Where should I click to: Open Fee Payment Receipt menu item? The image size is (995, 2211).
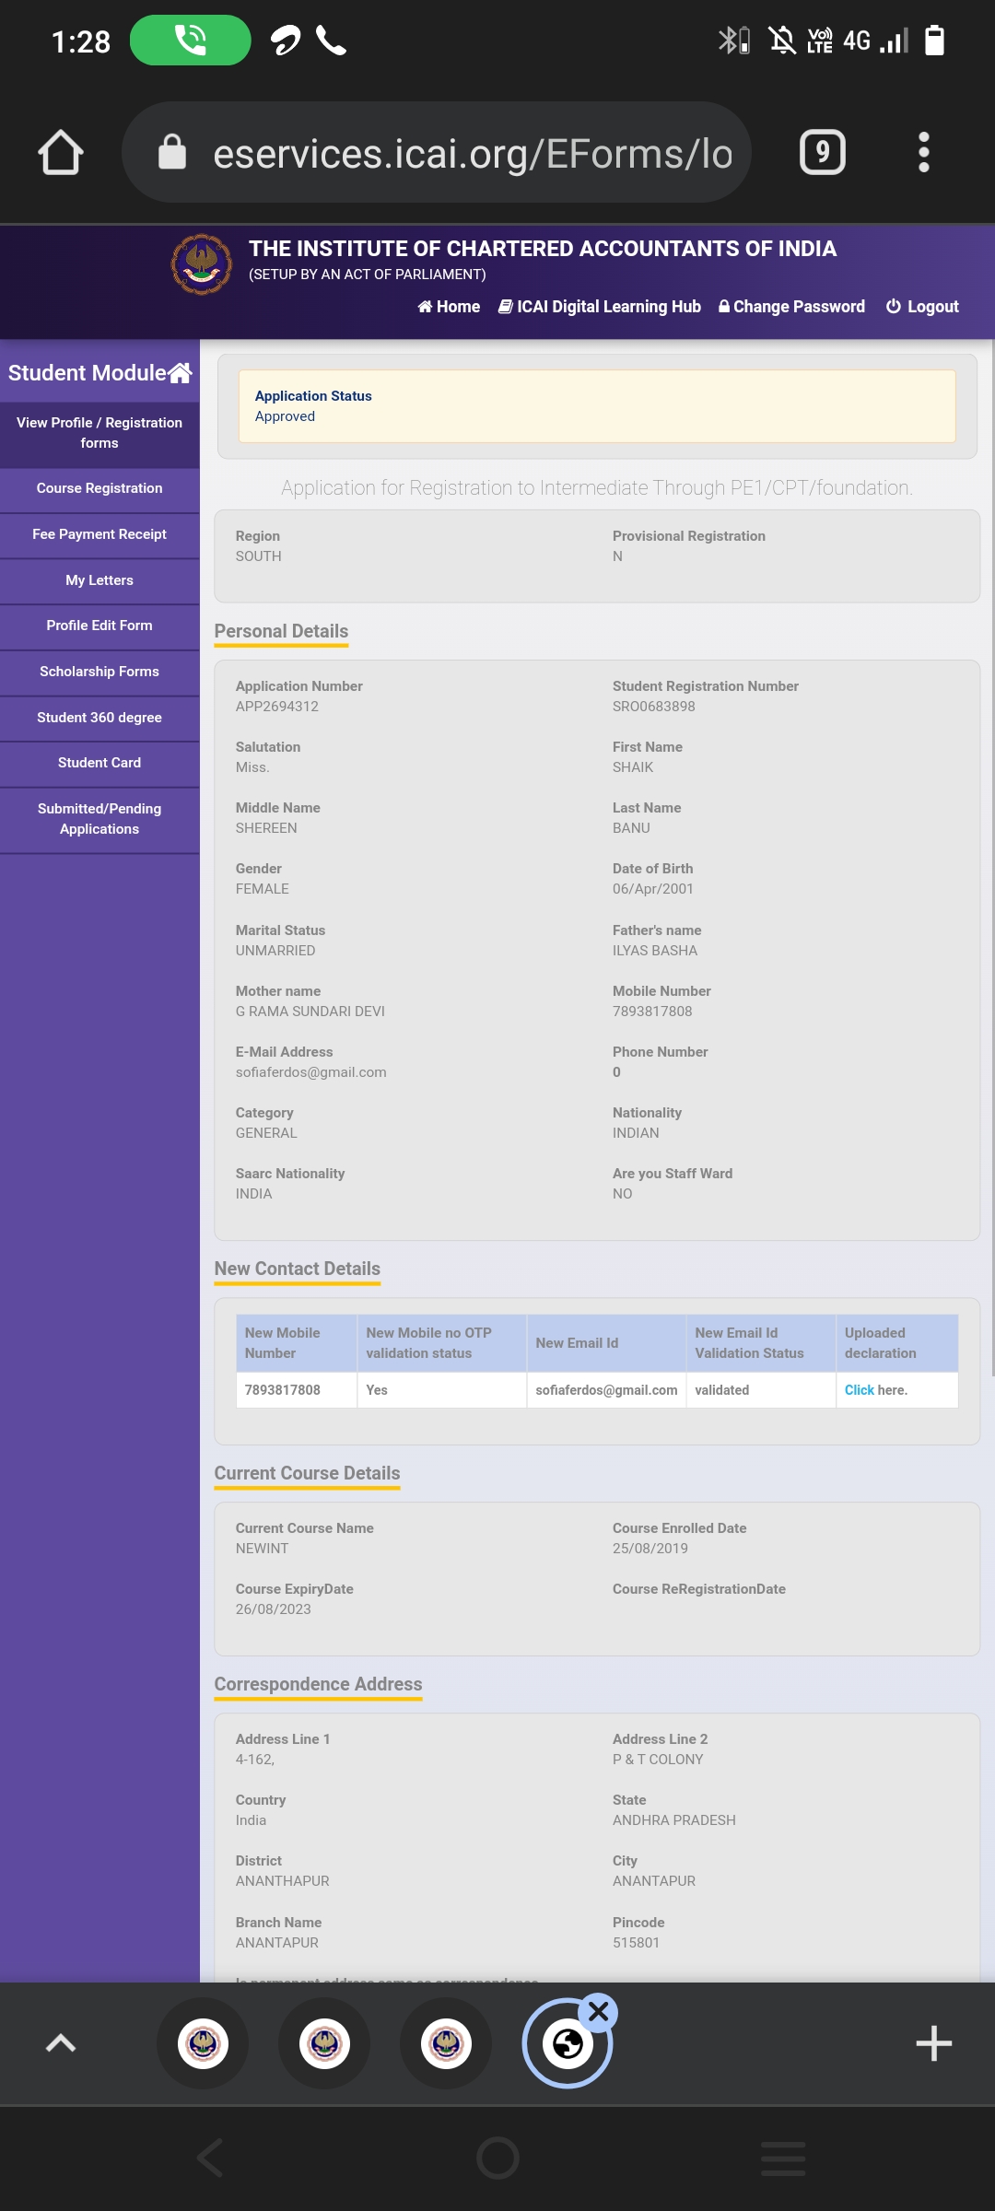pyautogui.click(x=99, y=534)
